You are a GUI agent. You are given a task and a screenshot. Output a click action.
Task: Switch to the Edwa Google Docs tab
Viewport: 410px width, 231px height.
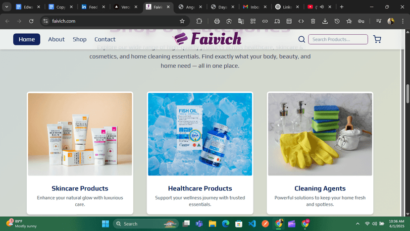pos(28,7)
